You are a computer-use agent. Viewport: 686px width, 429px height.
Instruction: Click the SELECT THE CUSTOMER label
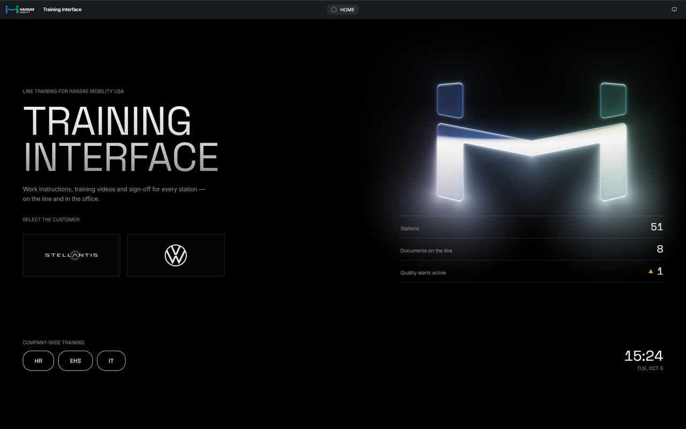(x=51, y=220)
